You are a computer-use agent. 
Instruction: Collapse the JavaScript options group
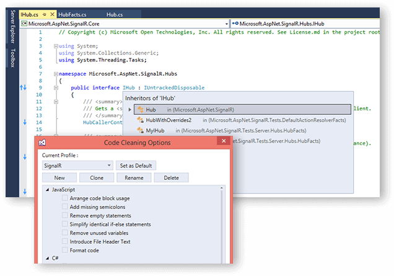point(47,190)
